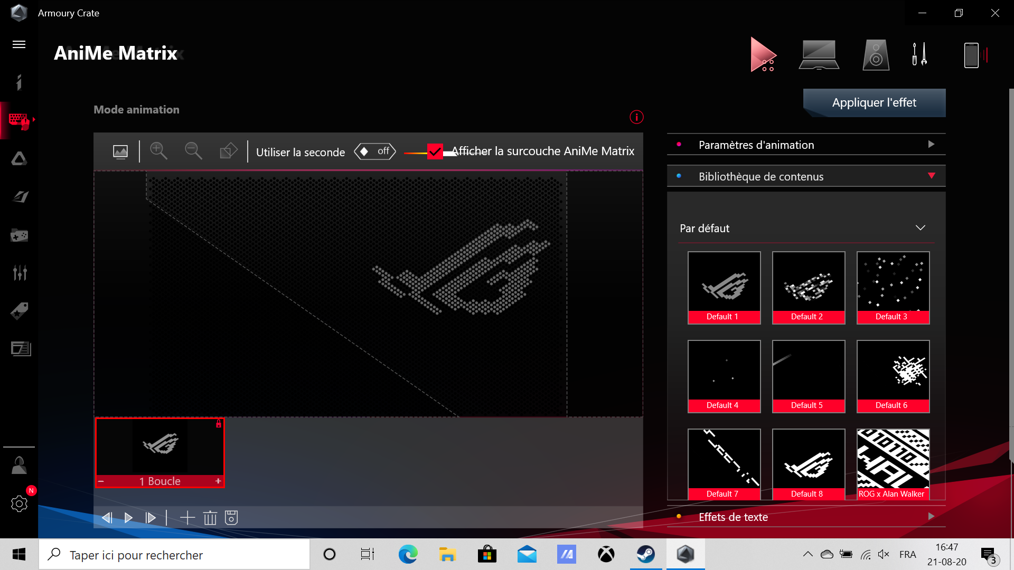Open Steam from the taskbar
1014x570 pixels.
(x=645, y=554)
